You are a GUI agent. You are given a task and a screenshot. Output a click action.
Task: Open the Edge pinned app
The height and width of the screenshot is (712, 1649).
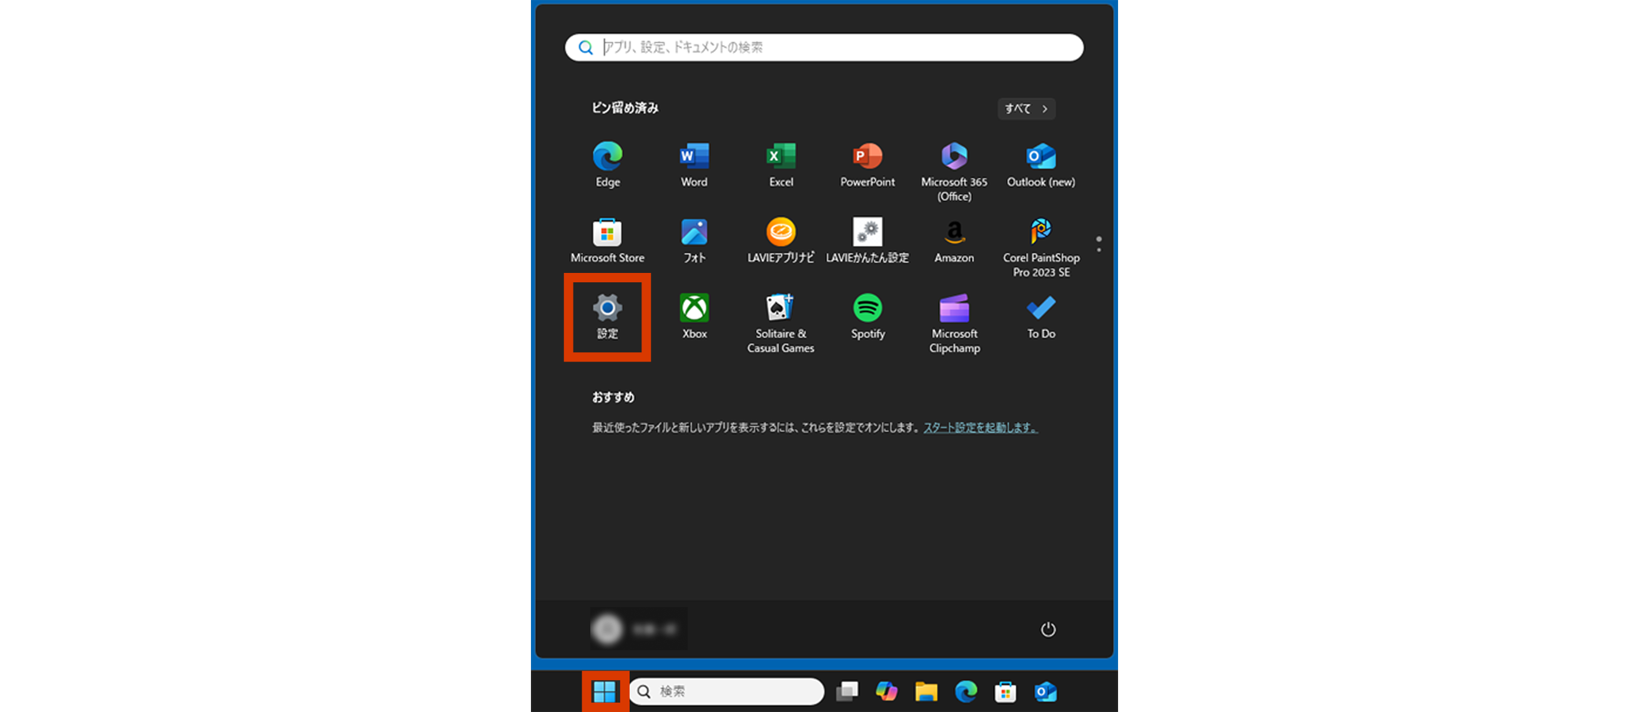click(x=607, y=164)
